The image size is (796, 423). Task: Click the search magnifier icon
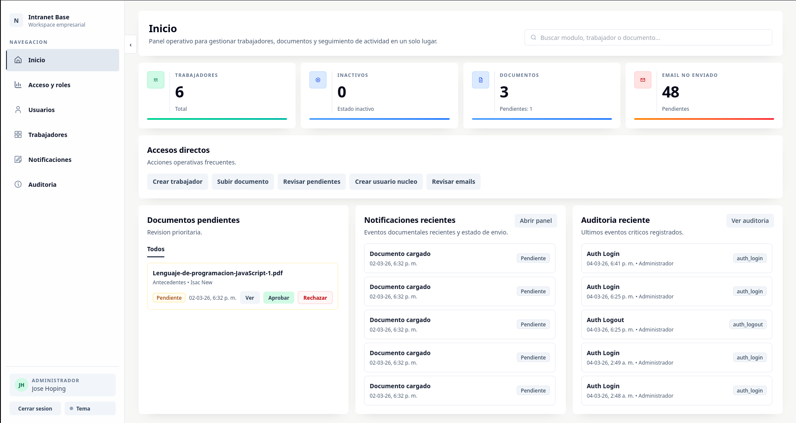pos(534,38)
